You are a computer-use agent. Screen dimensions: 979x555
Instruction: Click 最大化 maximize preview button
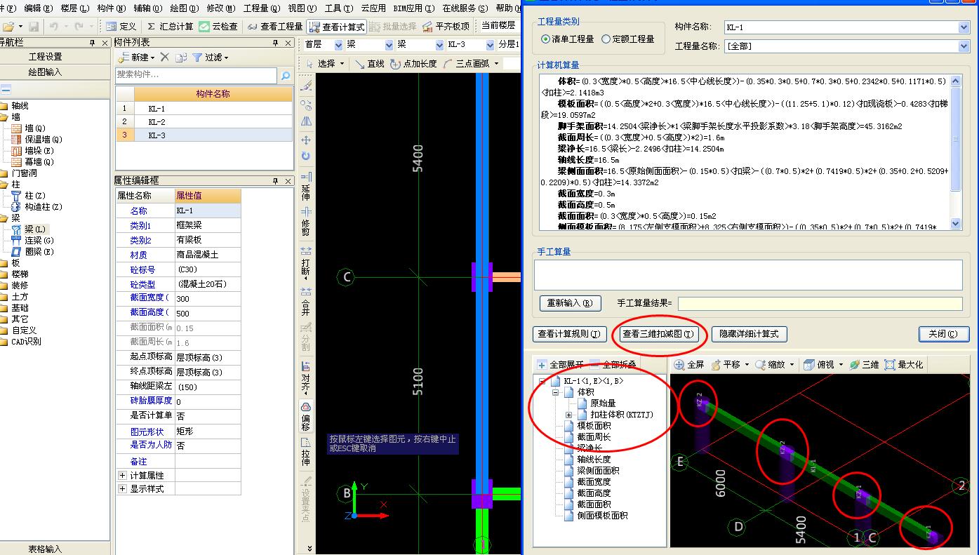tap(904, 365)
